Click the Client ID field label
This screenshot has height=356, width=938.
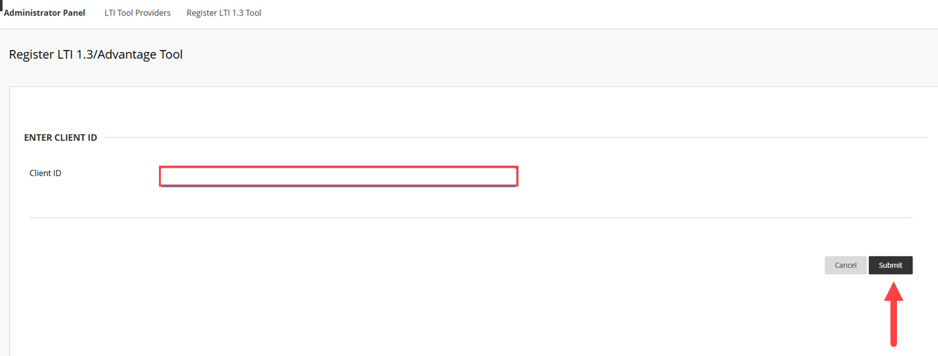pos(46,173)
